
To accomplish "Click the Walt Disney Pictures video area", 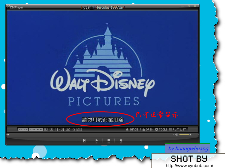I will pos(102,68).
